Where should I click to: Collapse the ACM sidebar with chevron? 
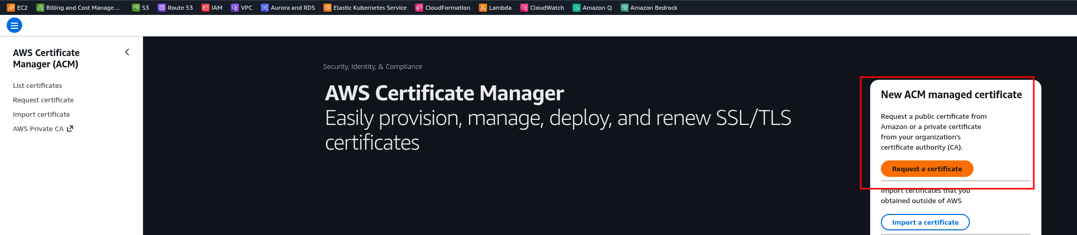127,52
